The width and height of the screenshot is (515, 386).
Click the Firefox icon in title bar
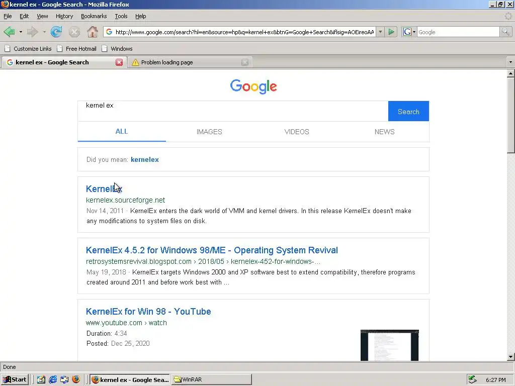coord(5,4)
